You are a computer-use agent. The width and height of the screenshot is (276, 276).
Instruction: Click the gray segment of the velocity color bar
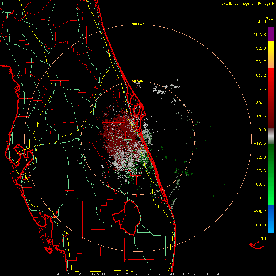coord(271,136)
